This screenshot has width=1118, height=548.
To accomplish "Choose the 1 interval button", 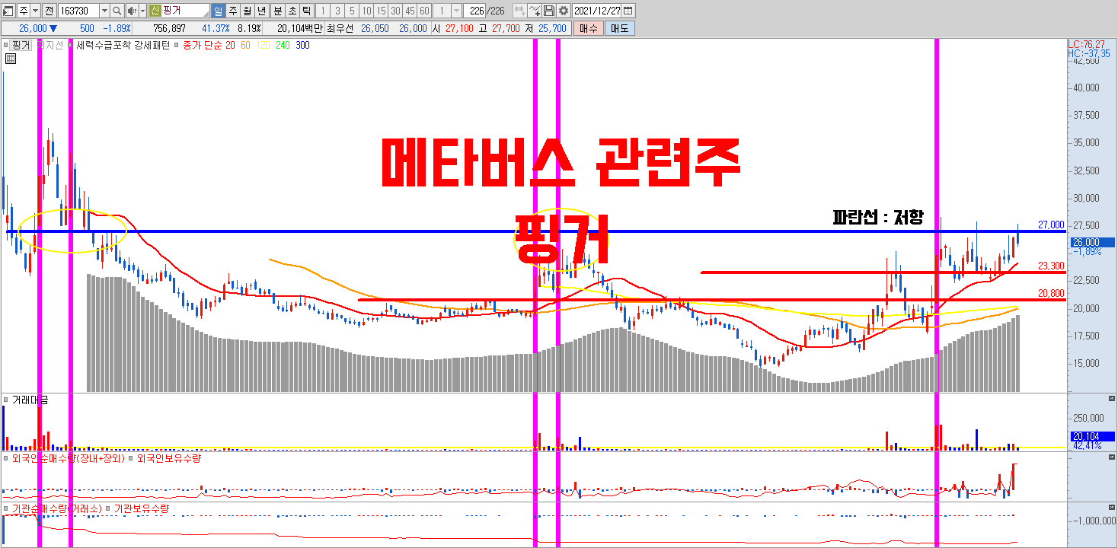I will (x=323, y=11).
